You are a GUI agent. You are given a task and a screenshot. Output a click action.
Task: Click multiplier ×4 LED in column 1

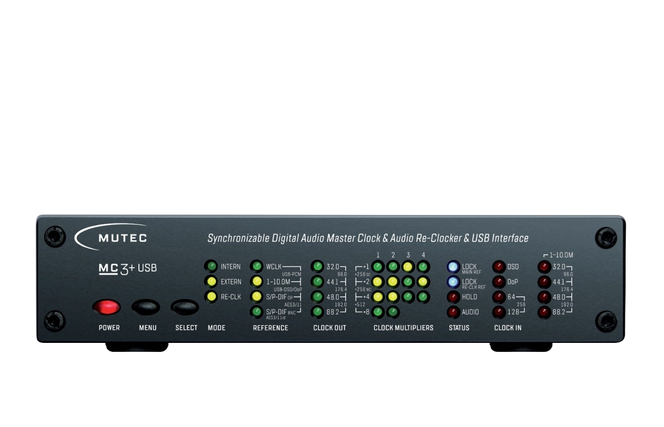(378, 297)
